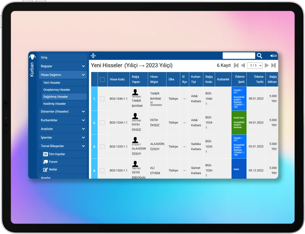Screen dimensions: 305x234
Task: Sort by the Hisse Kodu column header
Action: click(x=117, y=80)
